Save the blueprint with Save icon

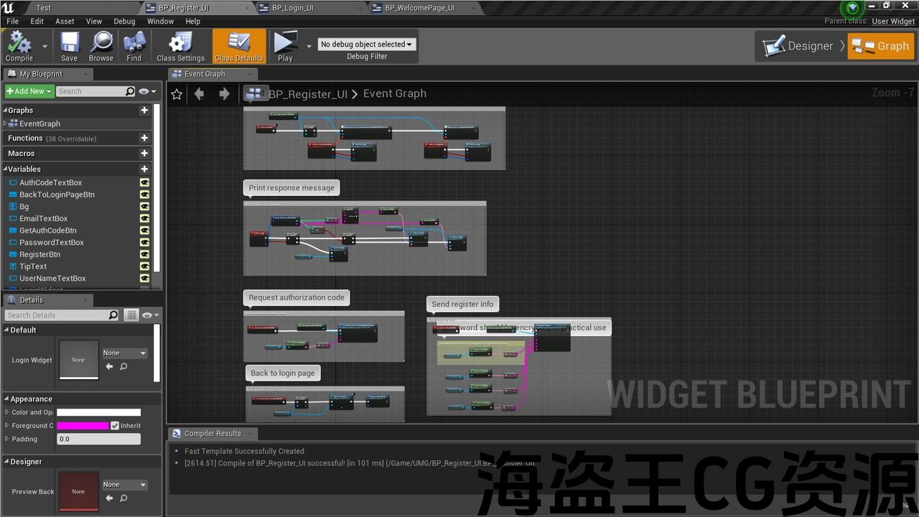[70, 43]
